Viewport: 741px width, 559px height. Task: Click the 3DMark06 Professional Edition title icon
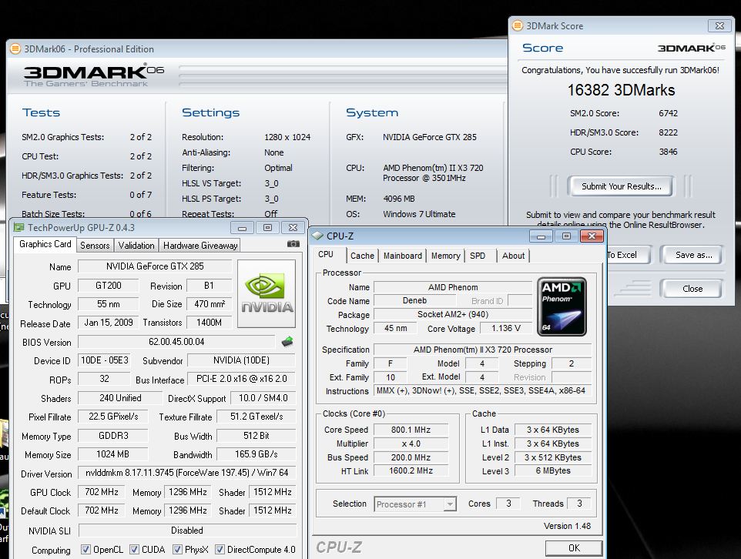pyautogui.click(x=15, y=49)
